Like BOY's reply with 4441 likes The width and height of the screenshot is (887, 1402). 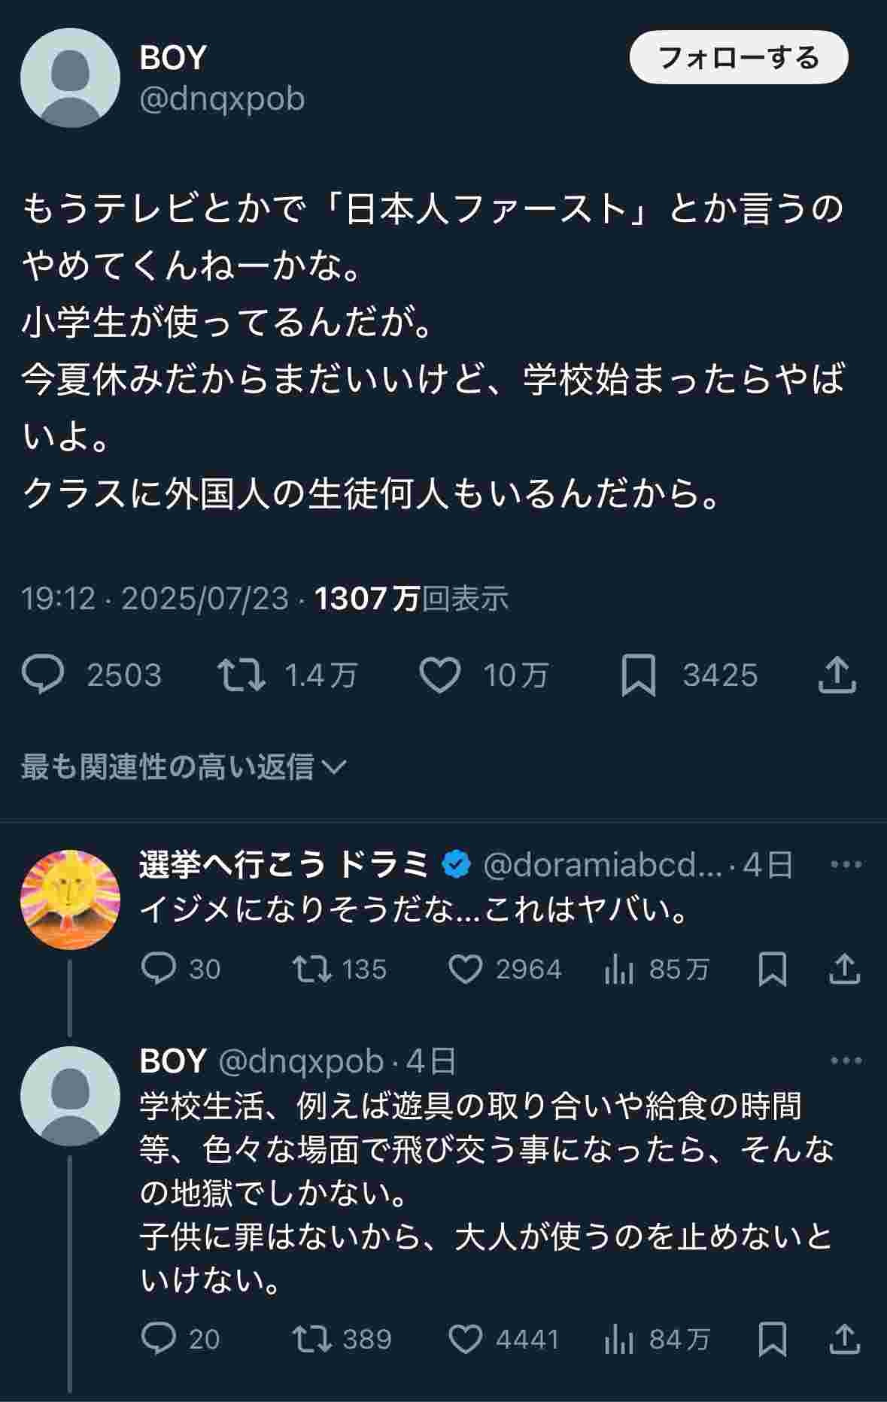[465, 1339]
